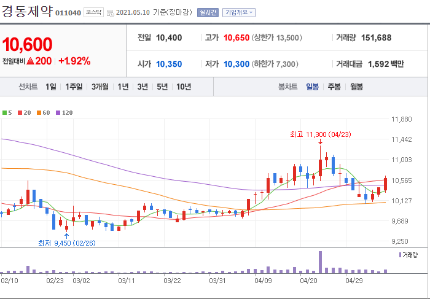Switch to 월봉 monthly candle chart
Screen dimensions: 430x299
click(x=356, y=87)
